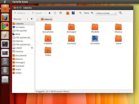Open the USB device launcher icon
The image size is (139, 104).
click(5, 79)
